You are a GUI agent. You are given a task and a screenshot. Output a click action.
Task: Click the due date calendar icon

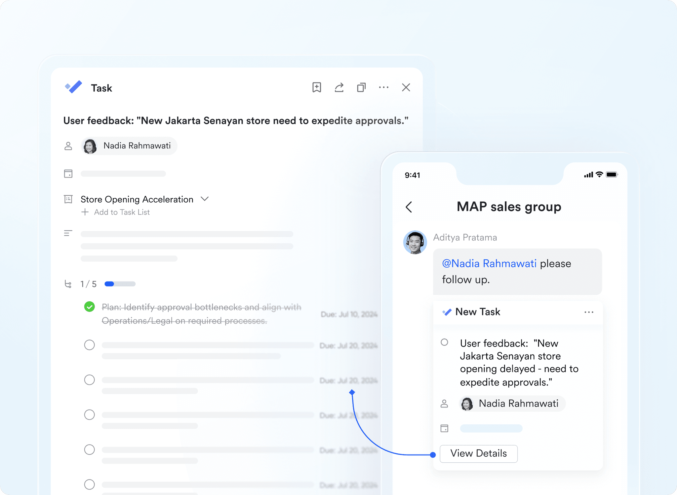[x=68, y=174]
